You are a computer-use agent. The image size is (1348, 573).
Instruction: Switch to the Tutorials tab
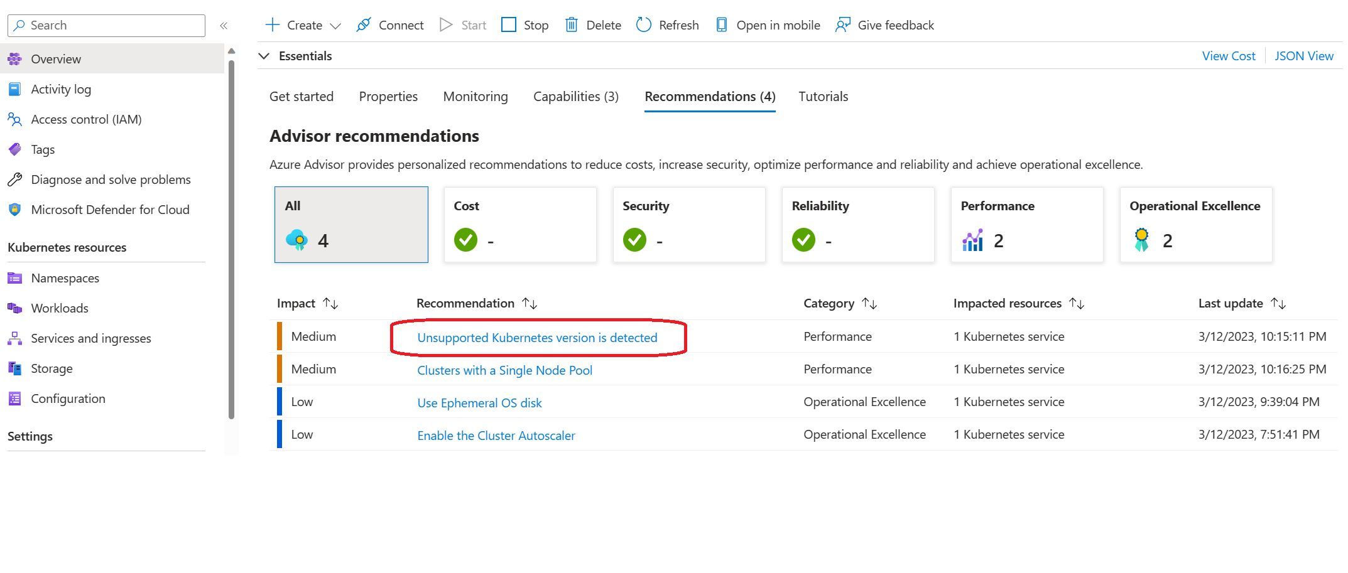click(823, 97)
